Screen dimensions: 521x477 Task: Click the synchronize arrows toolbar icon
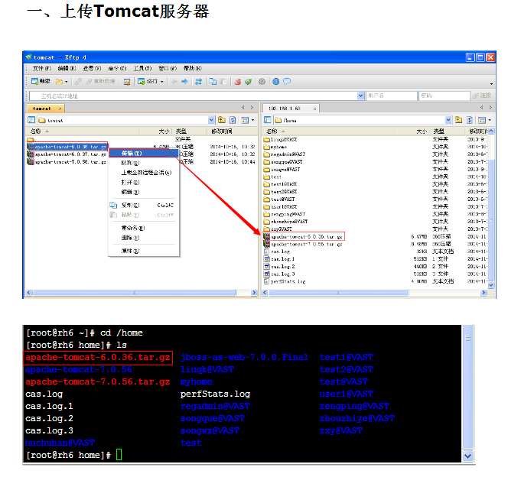(x=198, y=81)
